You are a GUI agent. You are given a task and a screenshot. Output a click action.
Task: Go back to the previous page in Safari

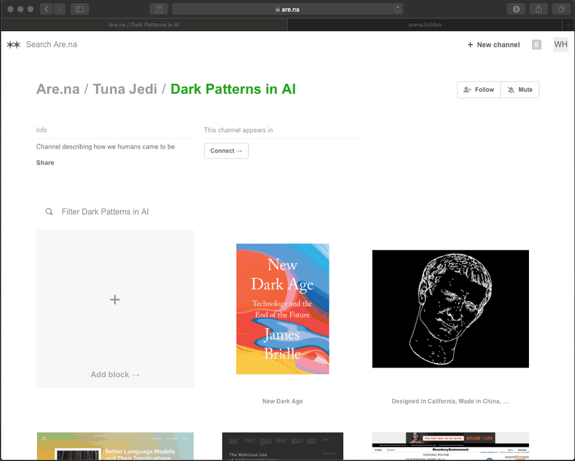[x=46, y=9]
